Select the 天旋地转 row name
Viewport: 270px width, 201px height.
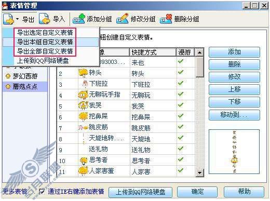point(106,138)
